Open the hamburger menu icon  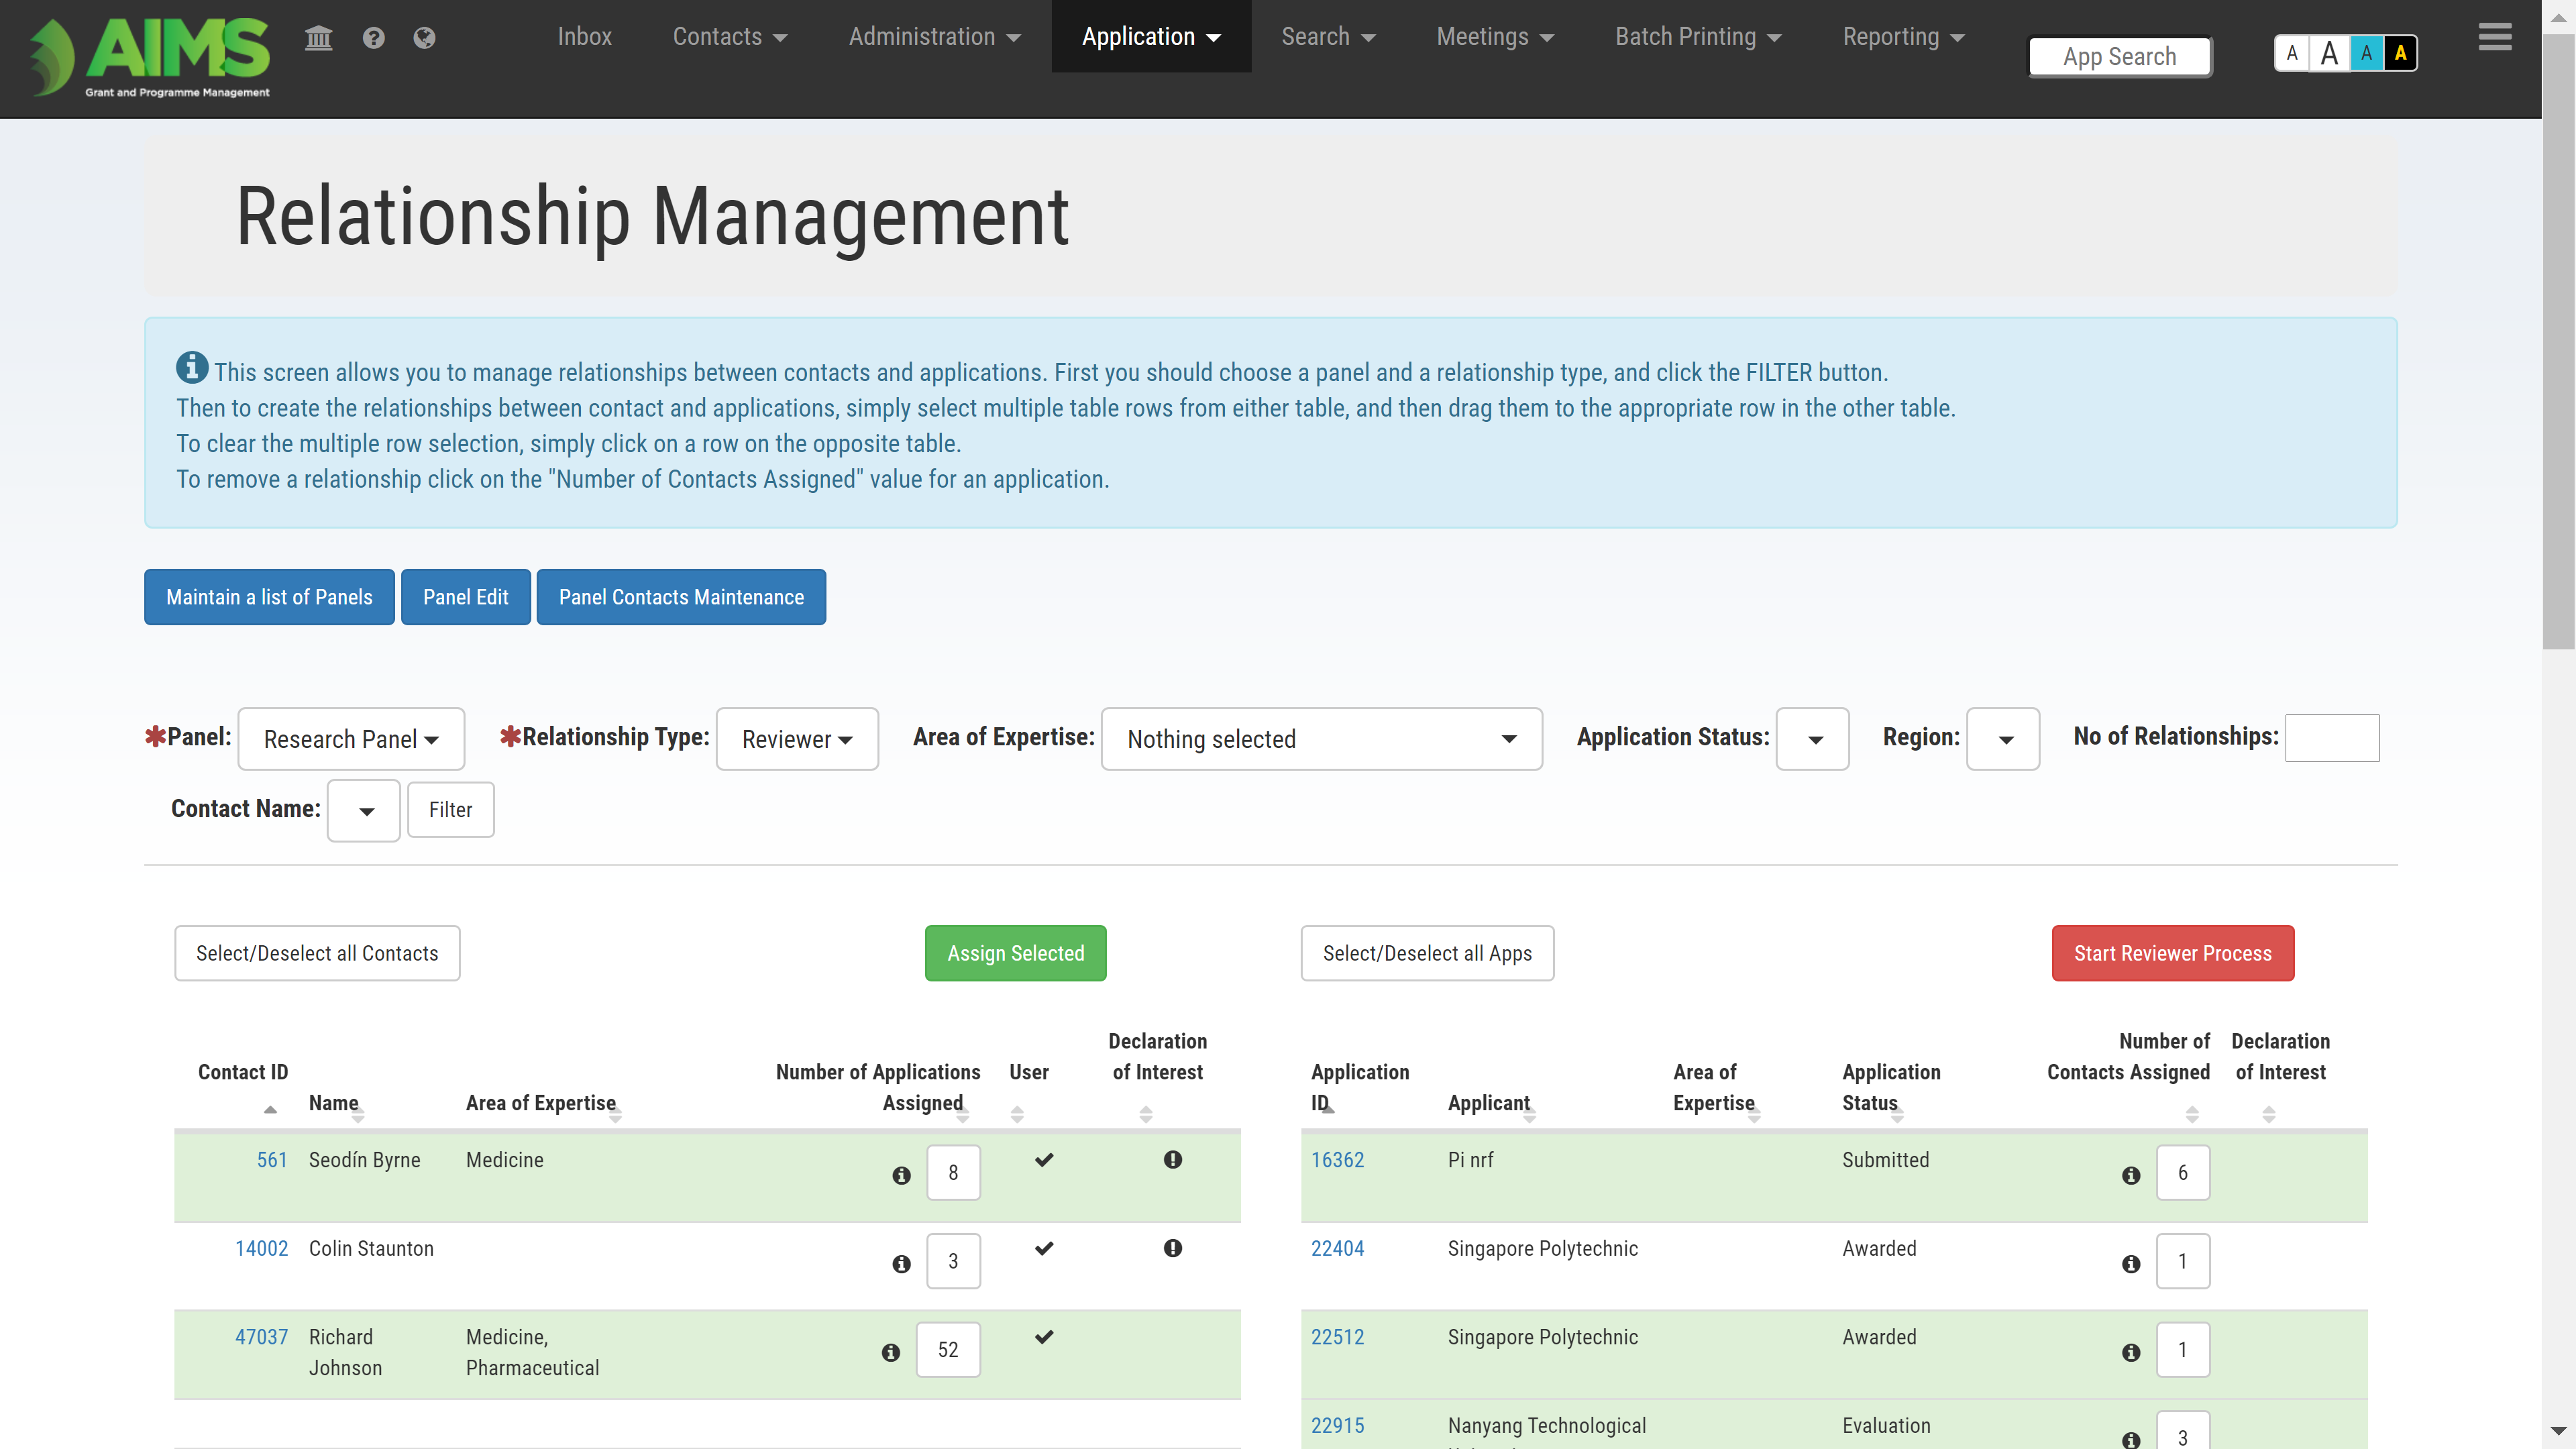tap(2494, 37)
